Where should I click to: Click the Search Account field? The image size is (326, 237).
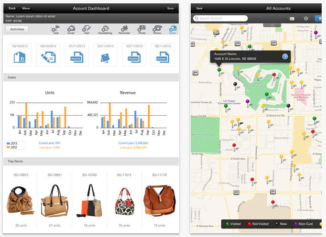pyautogui.click(x=220, y=18)
